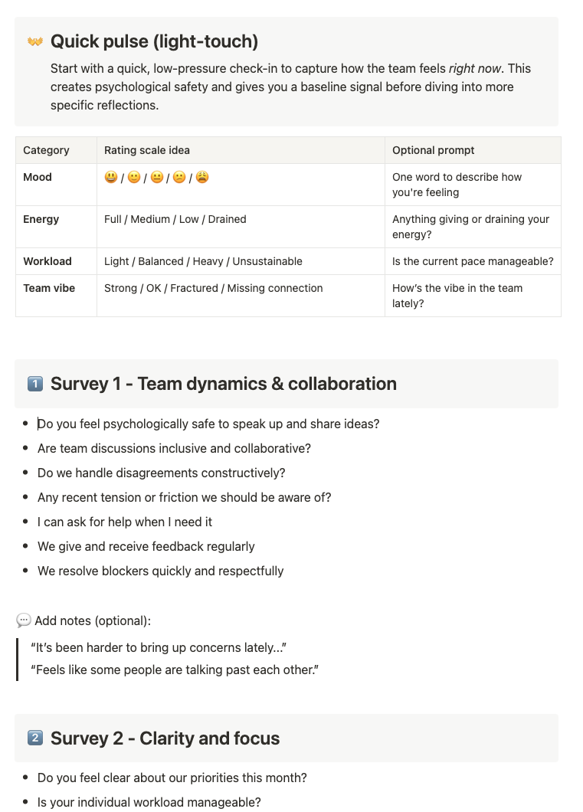
Task: Click the Quick pulse (light-touch) heading text
Action: click(154, 42)
